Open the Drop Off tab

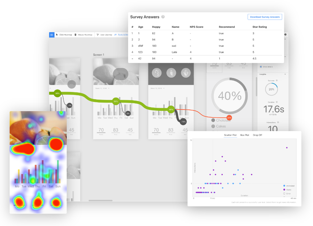258,135
